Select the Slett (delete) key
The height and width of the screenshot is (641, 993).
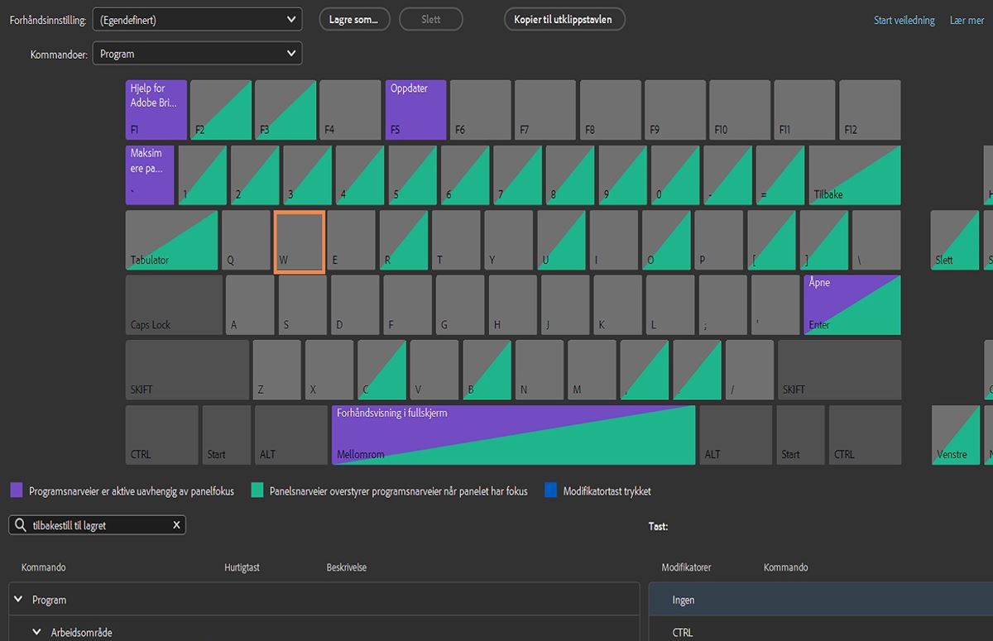[x=955, y=240]
